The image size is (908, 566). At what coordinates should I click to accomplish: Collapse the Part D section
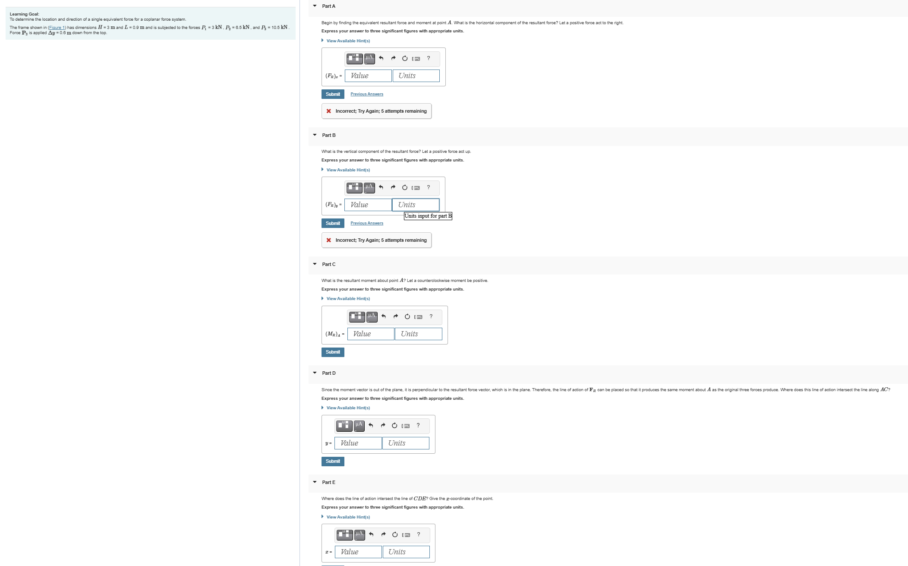click(314, 373)
